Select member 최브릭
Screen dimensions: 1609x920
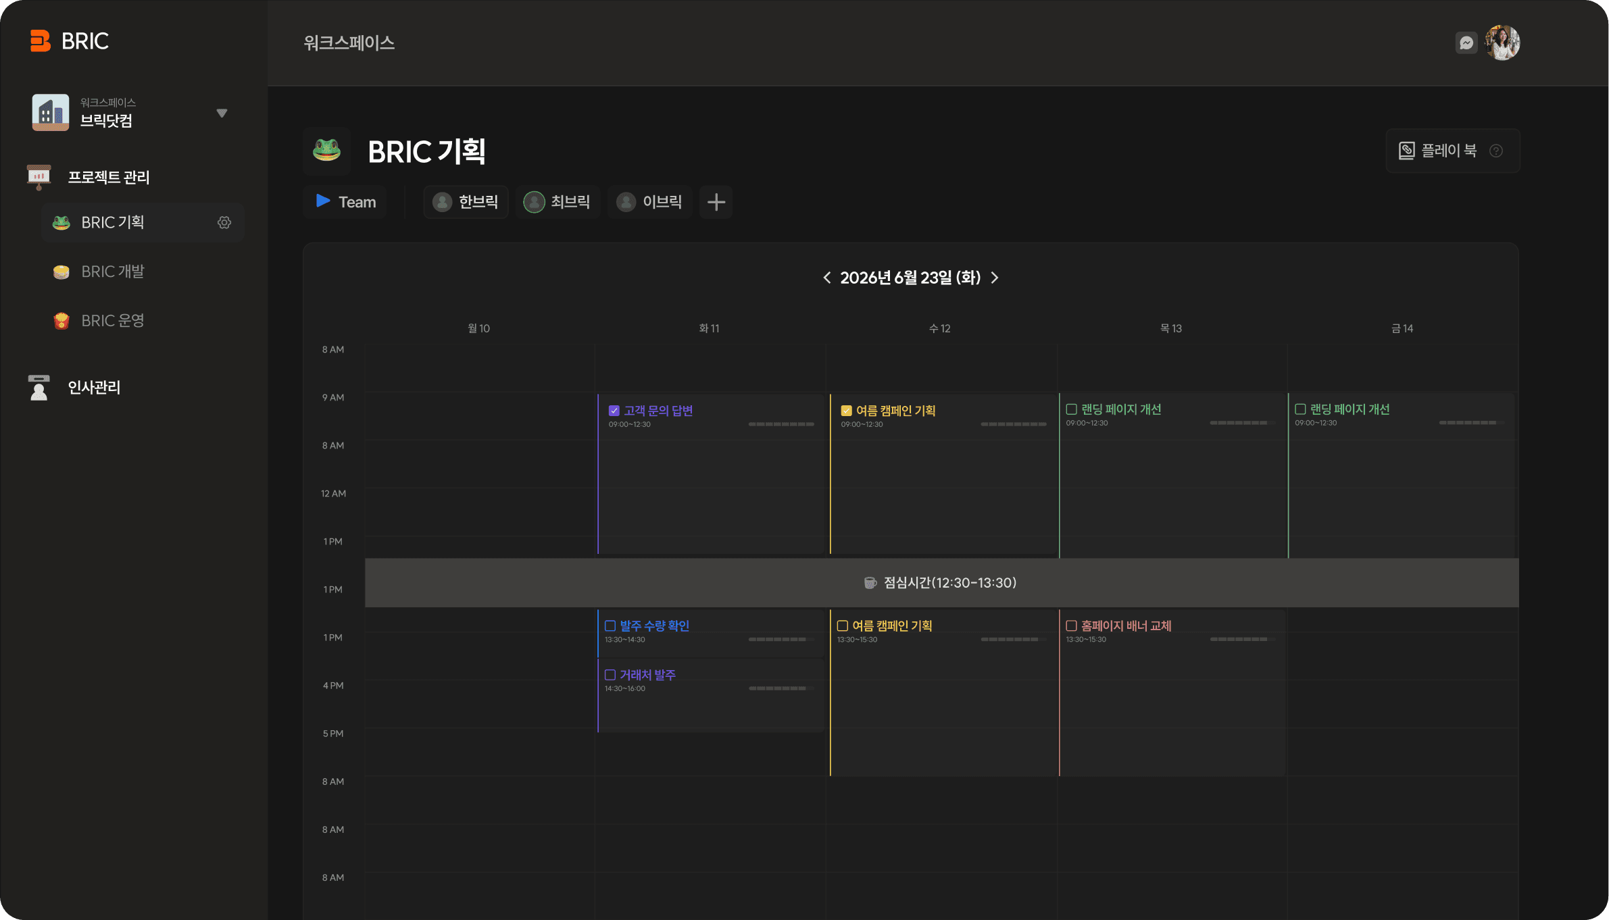point(558,201)
